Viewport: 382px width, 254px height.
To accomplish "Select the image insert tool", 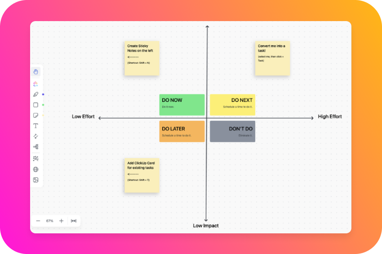I will tap(36, 180).
